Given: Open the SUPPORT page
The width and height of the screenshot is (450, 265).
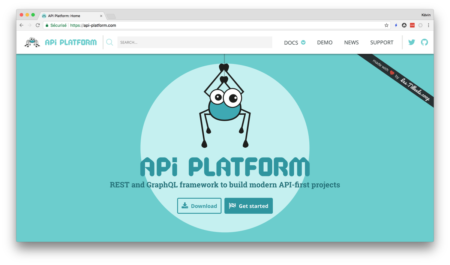Looking at the screenshot, I should 382,42.
